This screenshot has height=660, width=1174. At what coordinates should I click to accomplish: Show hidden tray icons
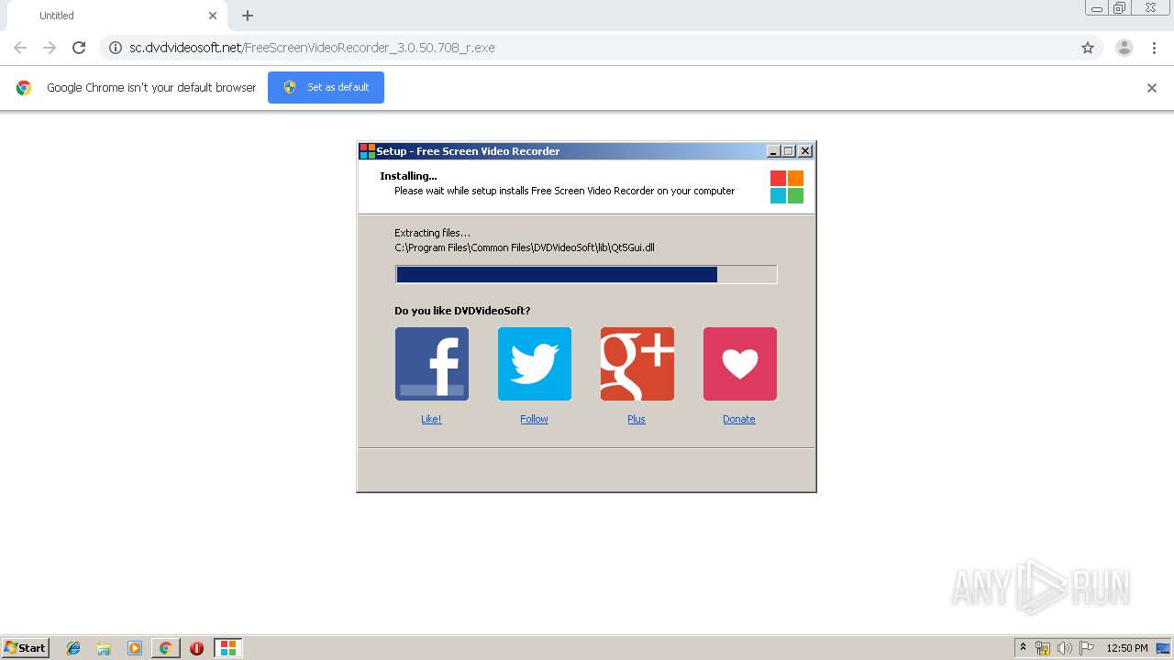(1023, 647)
